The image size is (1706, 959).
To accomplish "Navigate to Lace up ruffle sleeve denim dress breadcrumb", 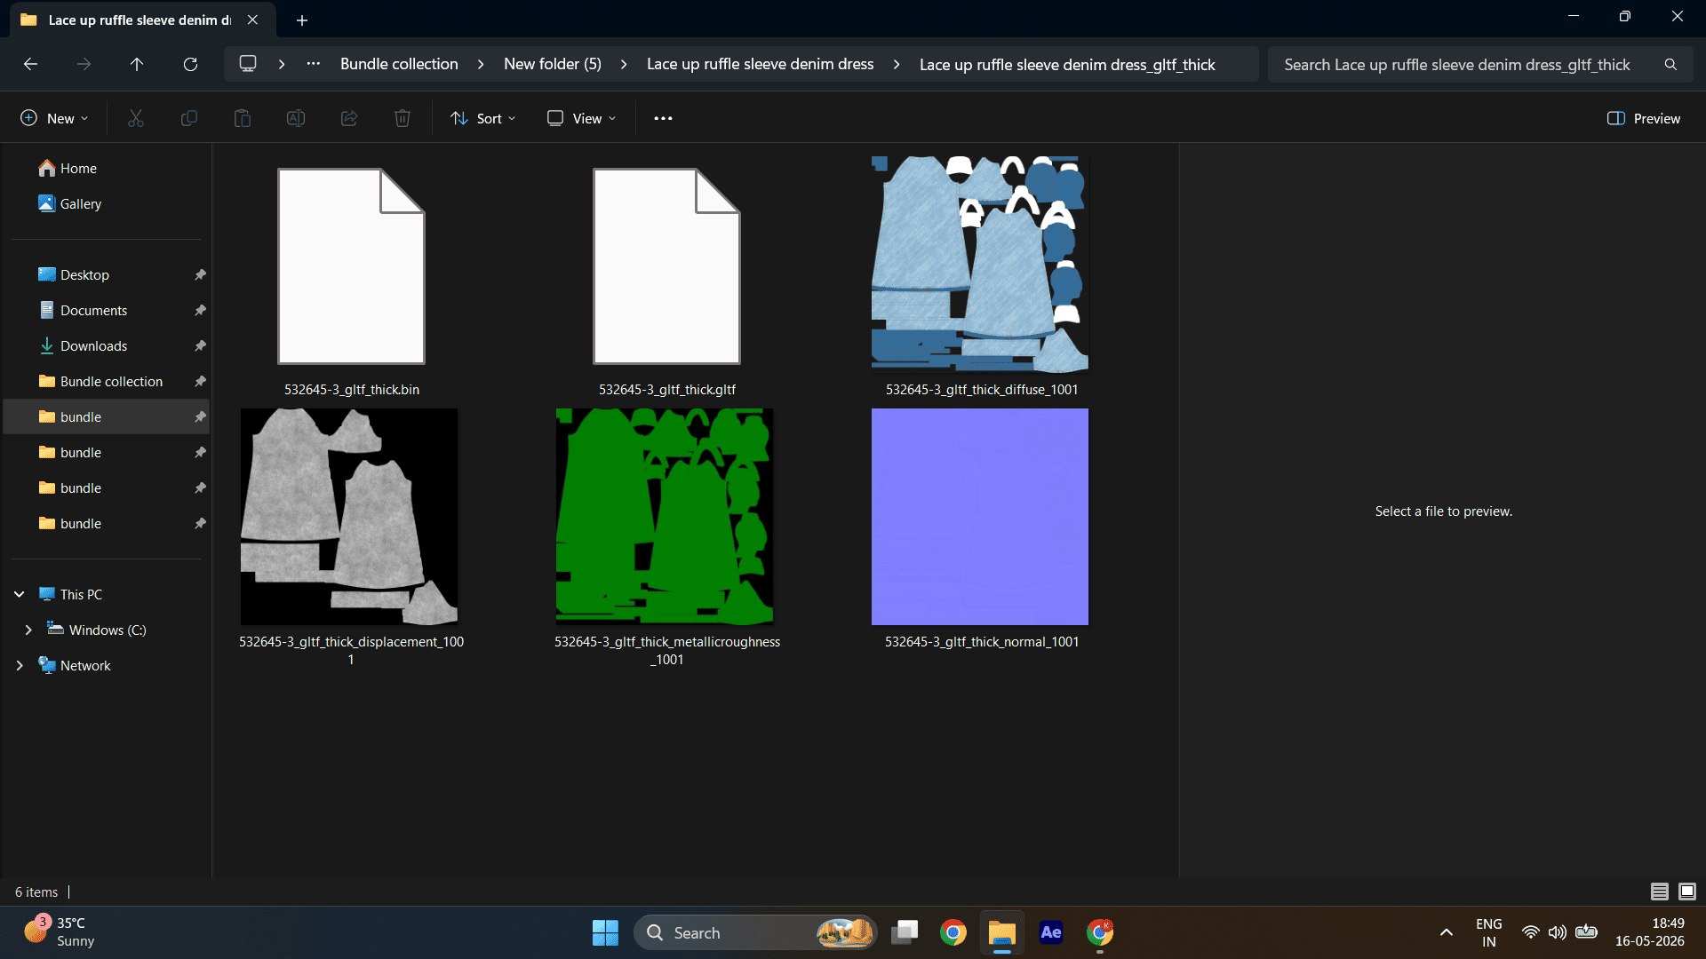I will pyautogui.click(x=760, y=64).
